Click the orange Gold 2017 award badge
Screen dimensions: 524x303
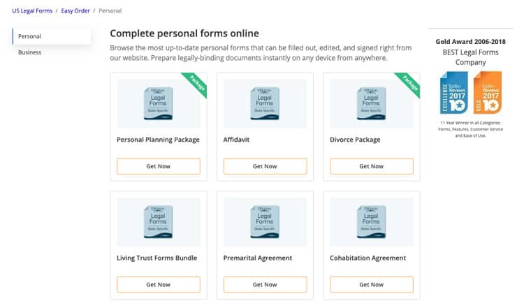[x=488, y=93]
